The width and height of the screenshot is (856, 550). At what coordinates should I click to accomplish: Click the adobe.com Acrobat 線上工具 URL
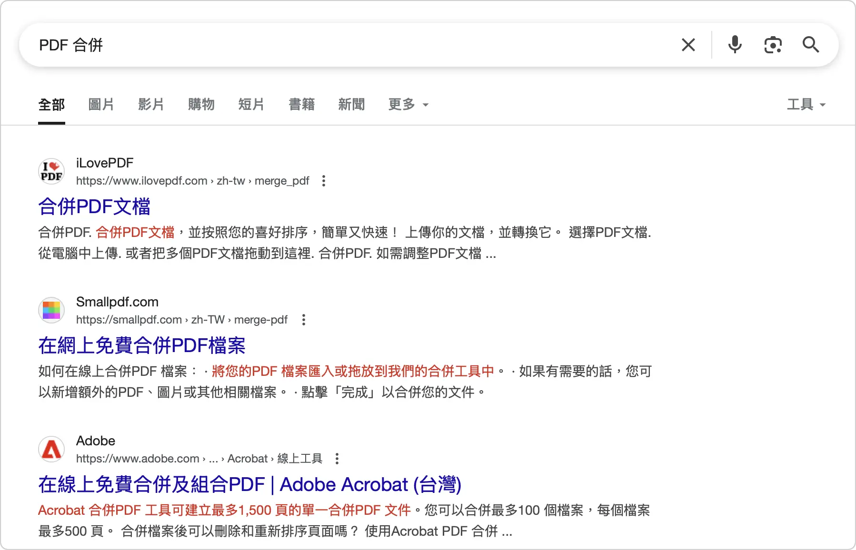(199, 459)
